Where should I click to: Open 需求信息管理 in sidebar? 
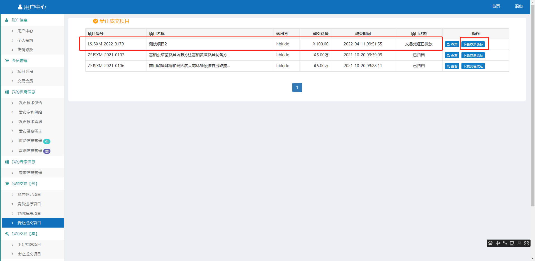click(x=30, y=151)
